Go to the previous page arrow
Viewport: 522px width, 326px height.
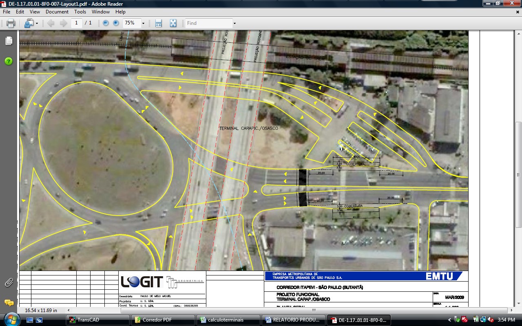51,23
